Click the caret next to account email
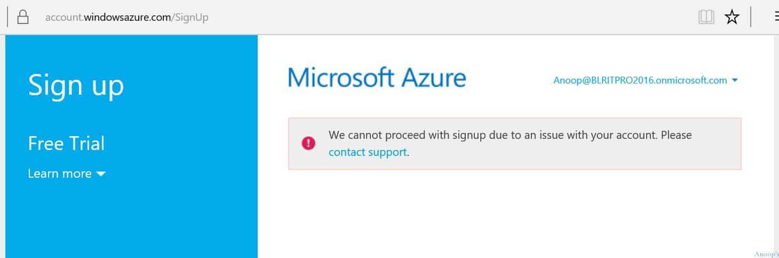 point(735,80)
